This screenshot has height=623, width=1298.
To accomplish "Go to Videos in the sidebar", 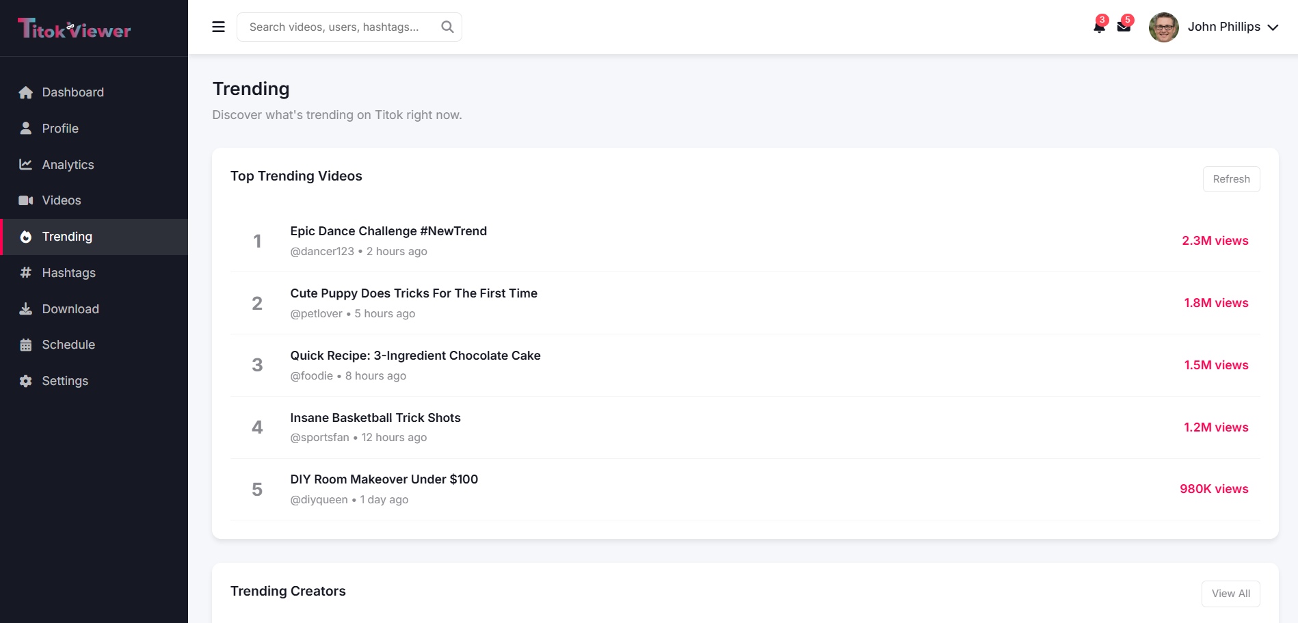I will click(62, 200).
